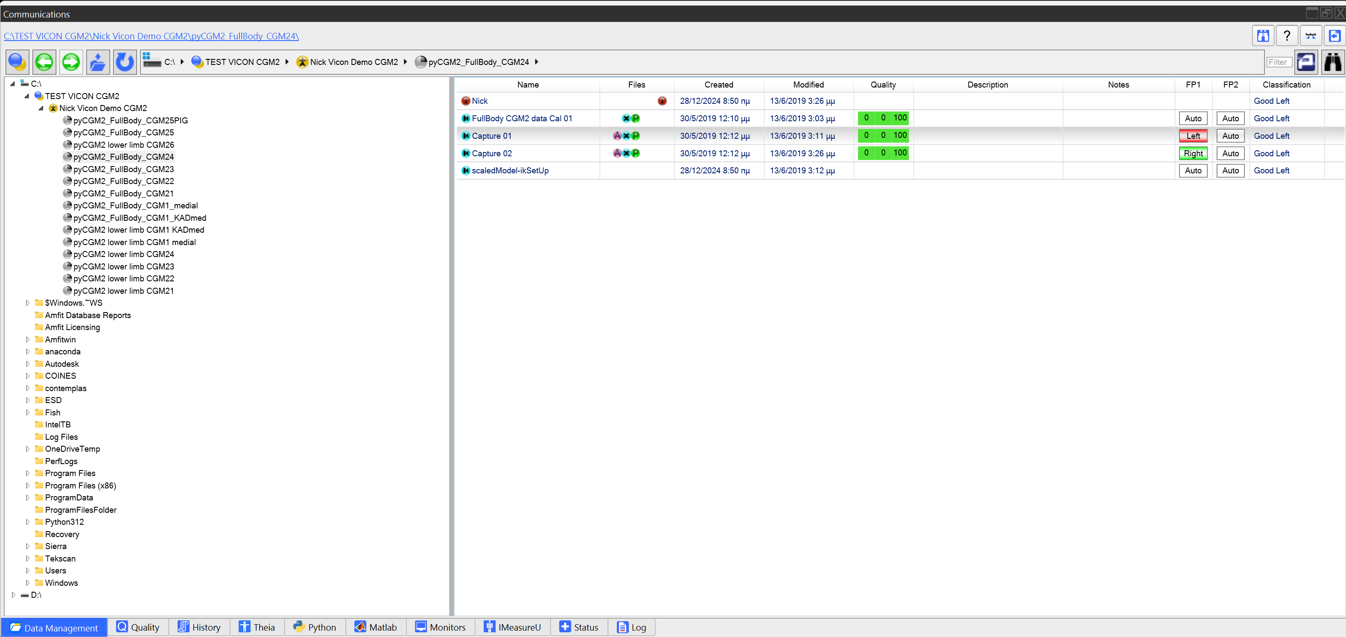Open the question mark help button
Image resolution: width=1346 pixels, height=637 pixels.
[x=1286, y=35]
